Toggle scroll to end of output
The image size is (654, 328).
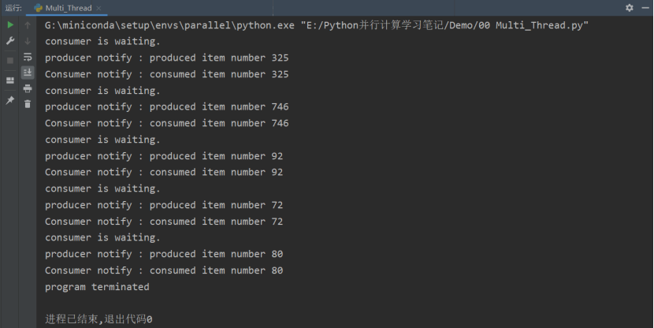[28, 73]
